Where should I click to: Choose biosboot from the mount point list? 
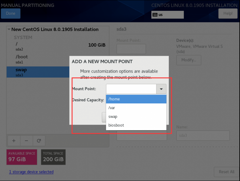tap(136, 125)
